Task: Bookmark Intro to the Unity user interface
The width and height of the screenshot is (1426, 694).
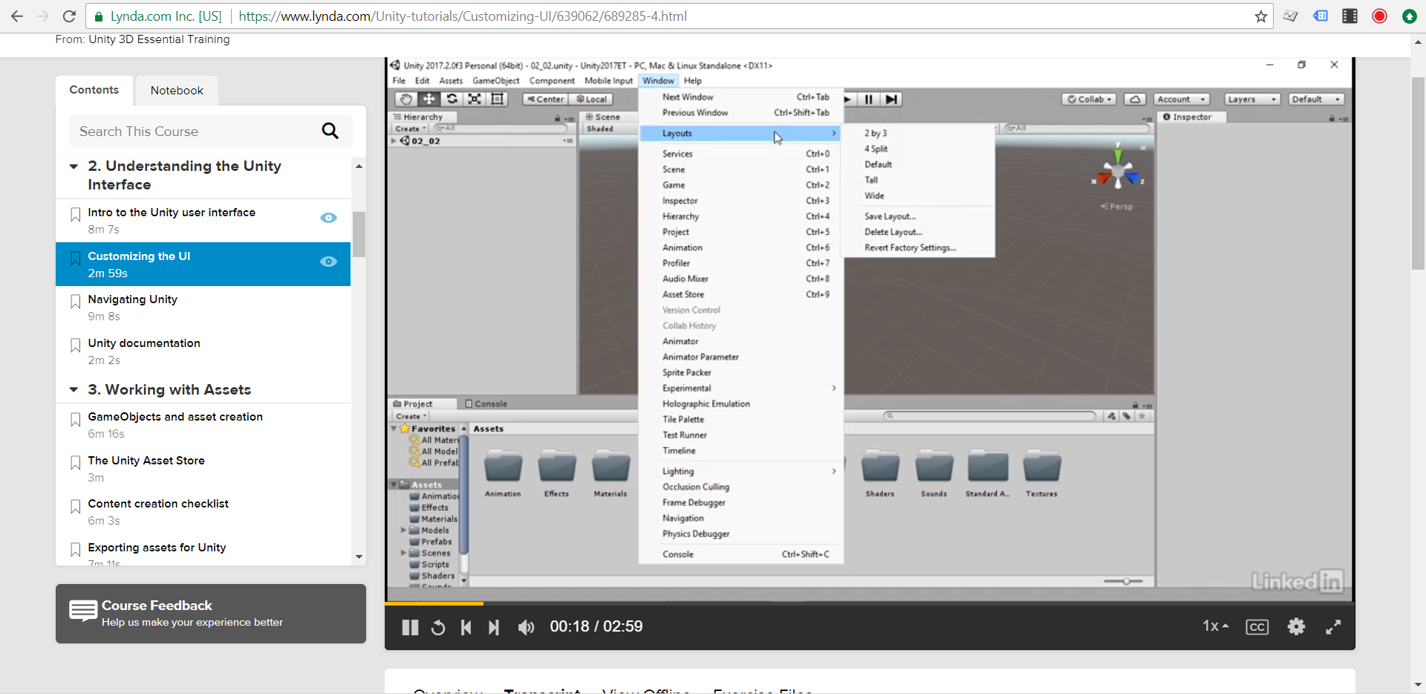Action: tap(75, 215)
